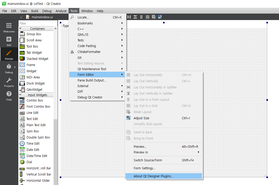Click the Locate magnifier icon
The height and width of the screenshot is (185, 279).
[x=72, y=17]
